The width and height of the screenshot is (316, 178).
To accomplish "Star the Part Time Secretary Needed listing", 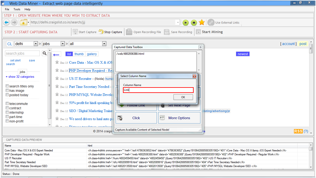I will (x=57, y=86).
